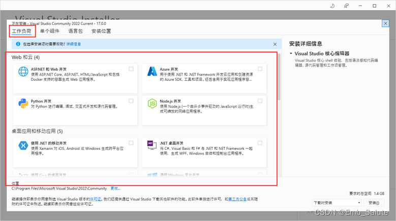This screenshot has width=396, height=221.
Task: Click the Python workload icon
Action: pos(23,104)
